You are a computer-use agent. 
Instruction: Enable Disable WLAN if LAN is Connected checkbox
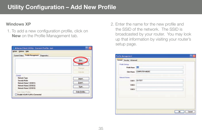[x=16, y=95]
